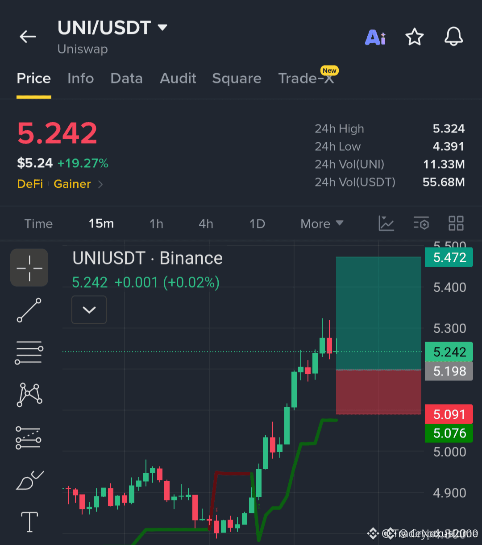Select the trend line drawing tool
Viewport: 482px width, 545px height.
(29, 310)
